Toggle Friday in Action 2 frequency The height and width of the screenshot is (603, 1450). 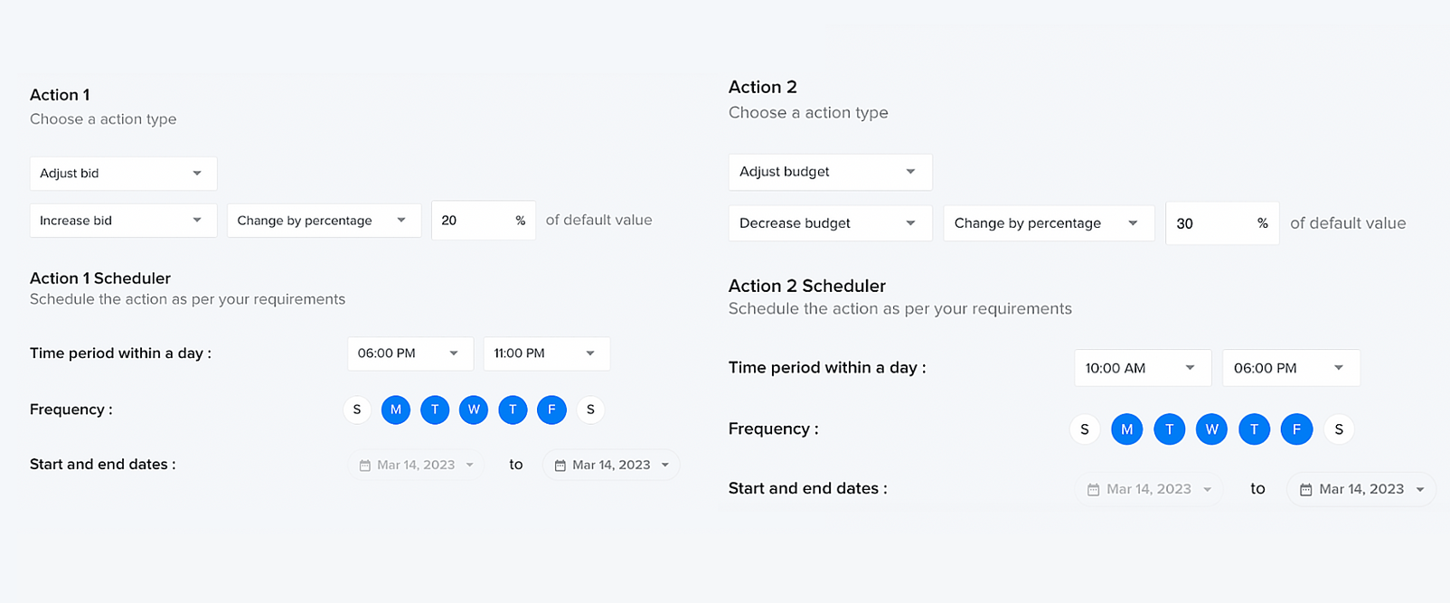tap(1296, 429)
